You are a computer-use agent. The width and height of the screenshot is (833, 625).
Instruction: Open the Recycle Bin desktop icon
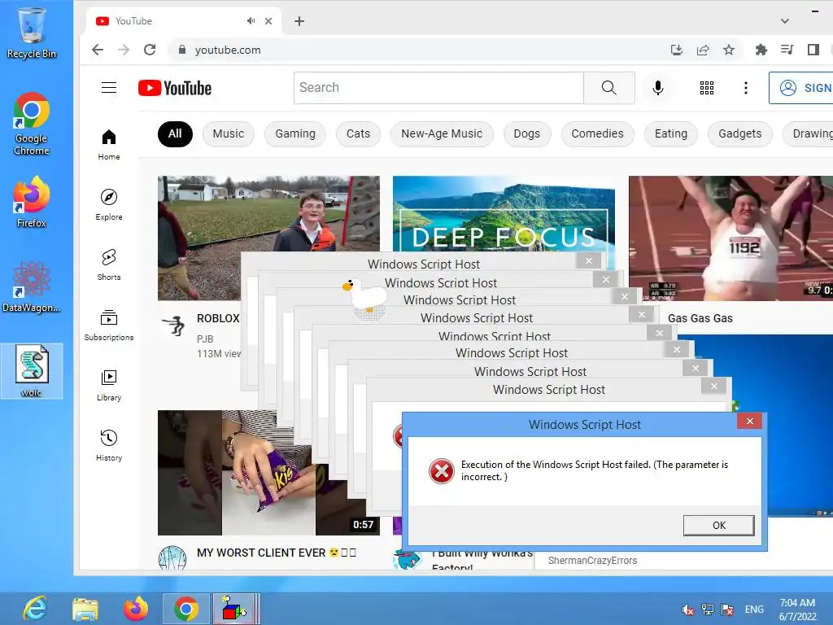[x=32, y=32]
